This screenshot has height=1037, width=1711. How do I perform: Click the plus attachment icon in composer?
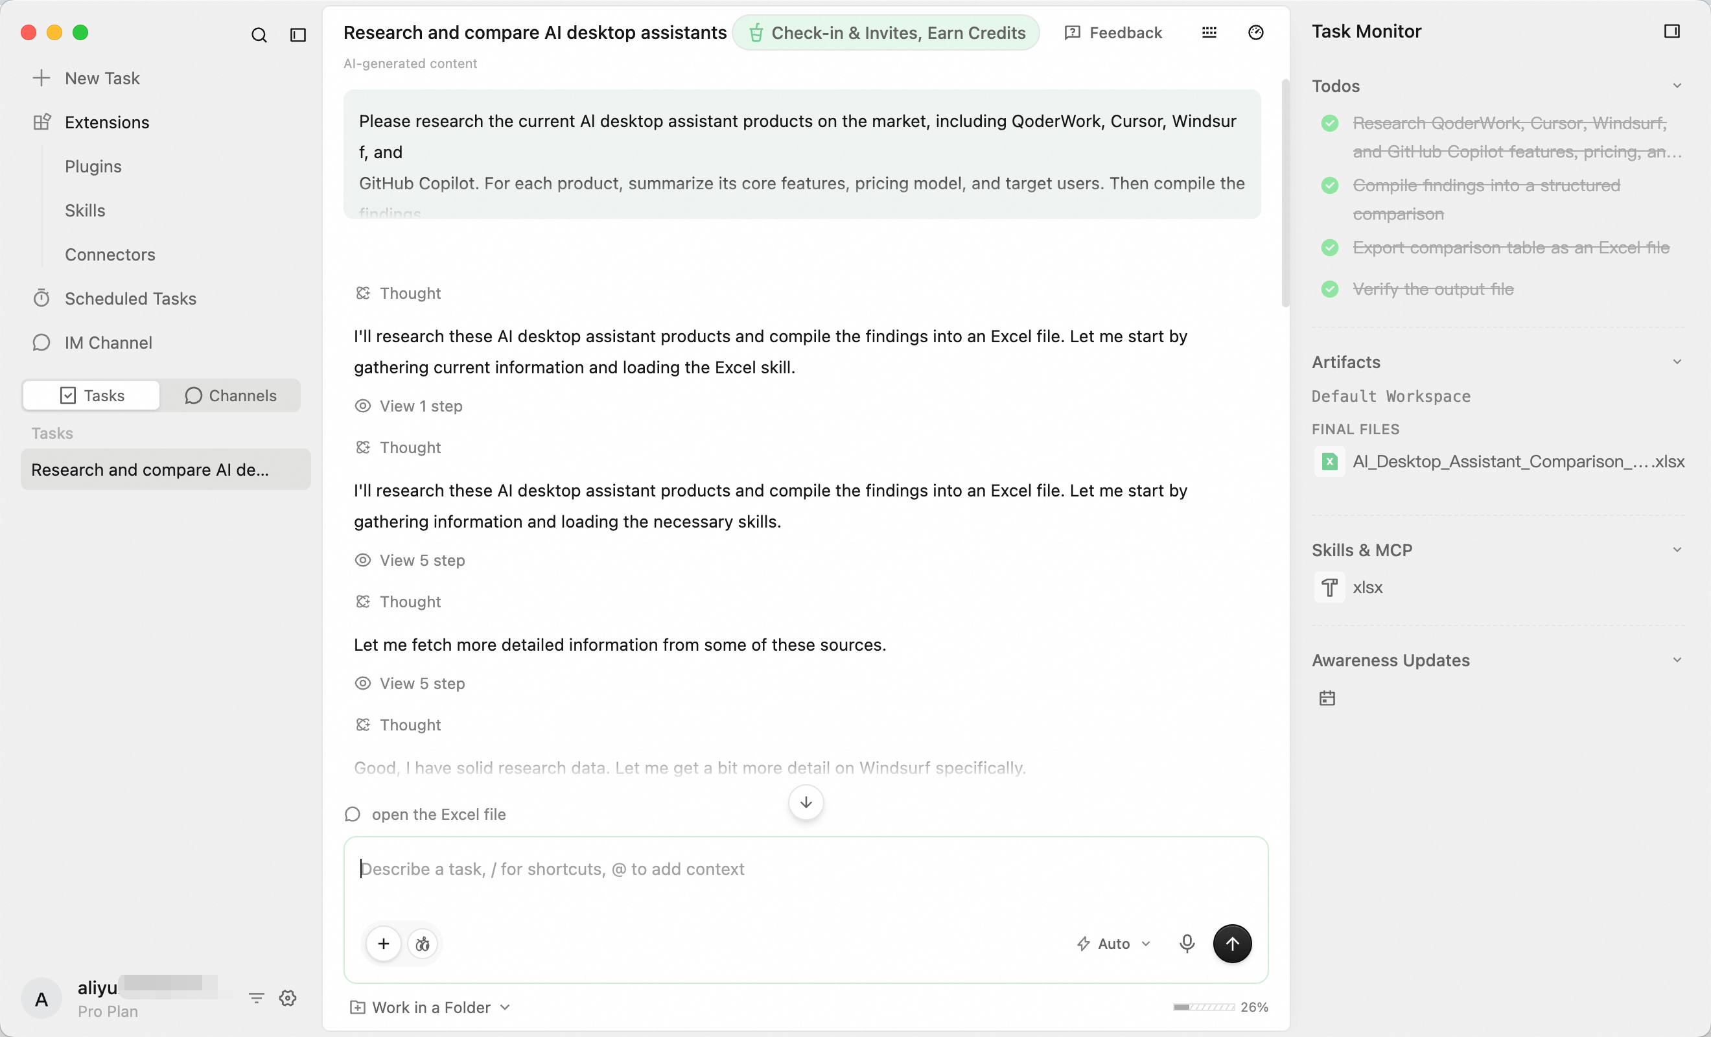[383, 943]
